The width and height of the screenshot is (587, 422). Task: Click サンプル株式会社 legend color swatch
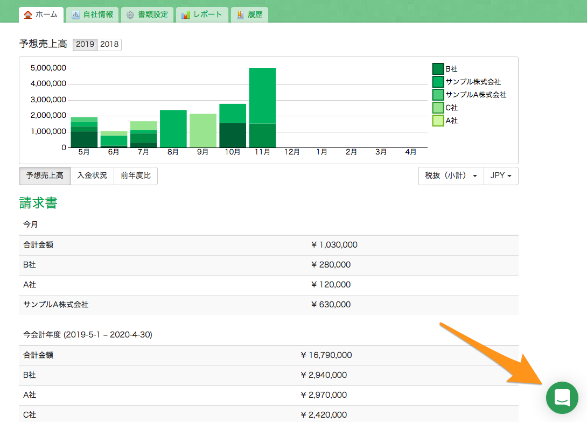[x=438, y=82]
